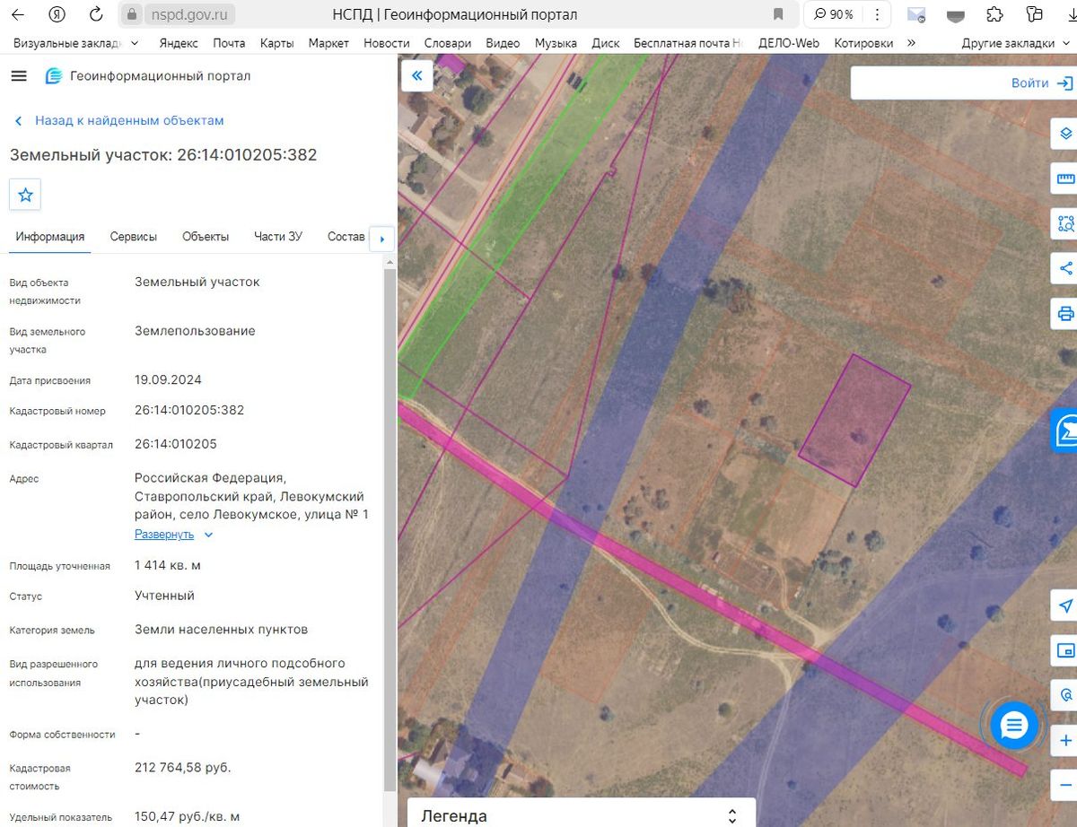Click the location search pin tool

(1065, 695)
